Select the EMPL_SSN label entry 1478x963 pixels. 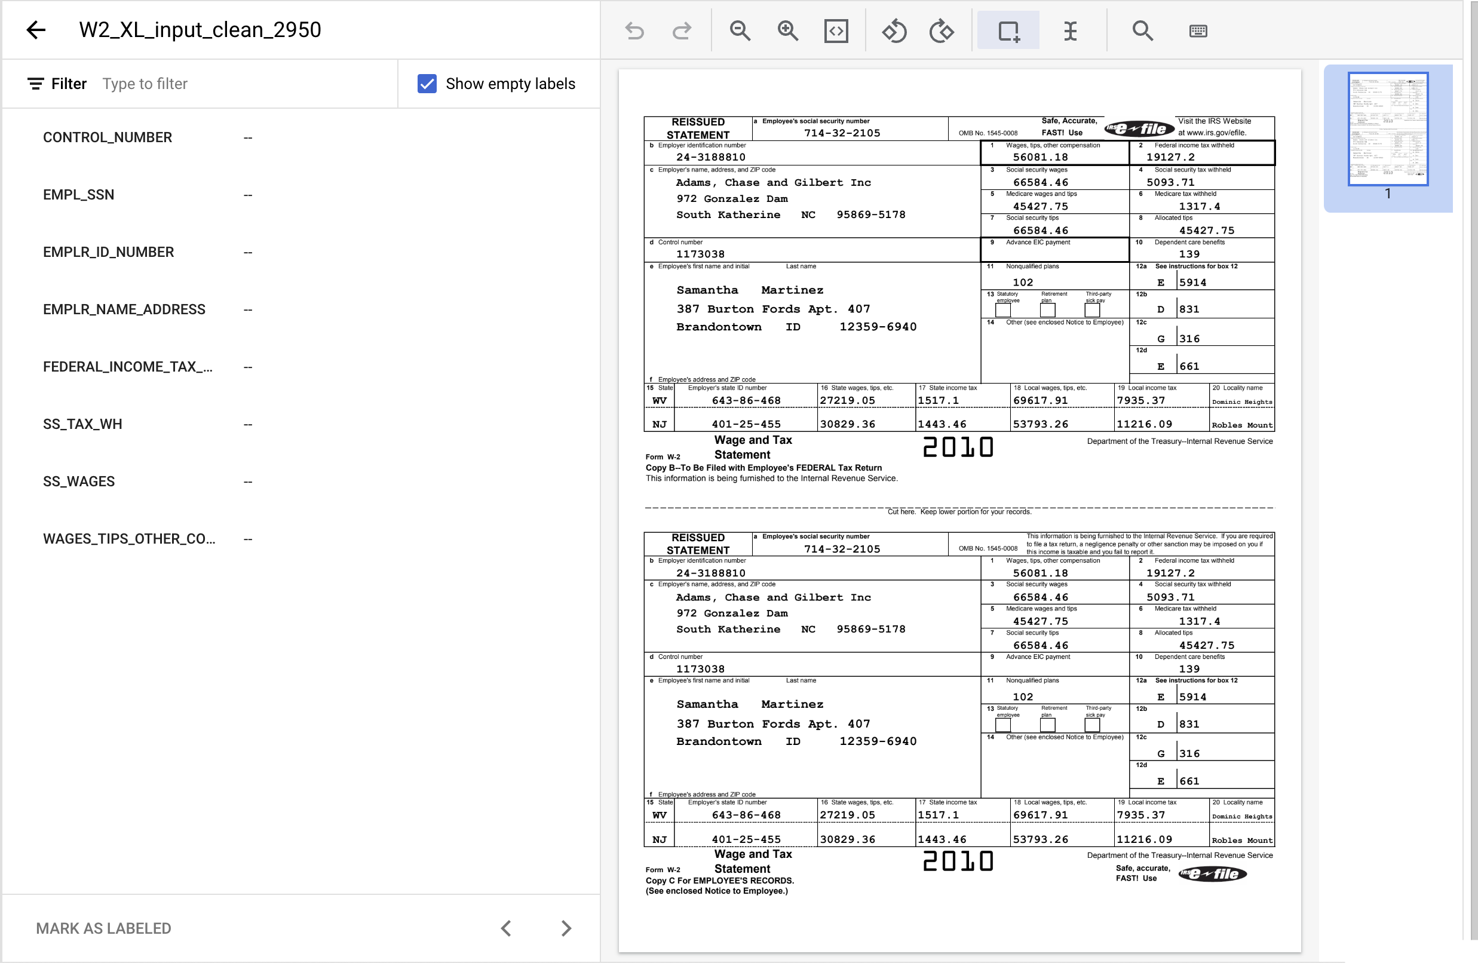(79, 194)
